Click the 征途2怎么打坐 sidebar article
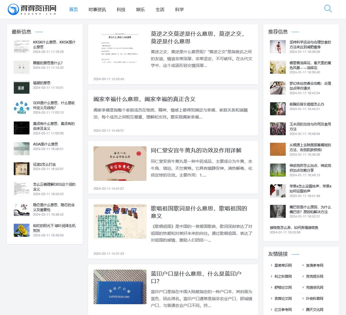Screen dimensions: 346x315 point(44,164)
